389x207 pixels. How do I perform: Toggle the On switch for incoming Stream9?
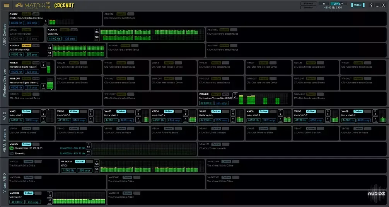pyautogui.click(x=12, y=148)
